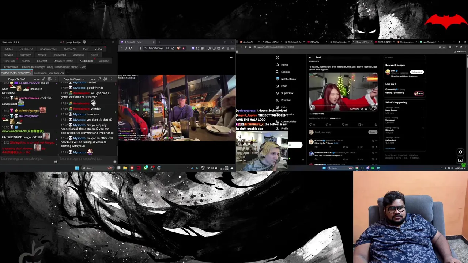Image resolution: width=468 pixels, height=263 pixels.
Task: Open File Explorer from the left taskbar
Action: click(x=125, y=168)
